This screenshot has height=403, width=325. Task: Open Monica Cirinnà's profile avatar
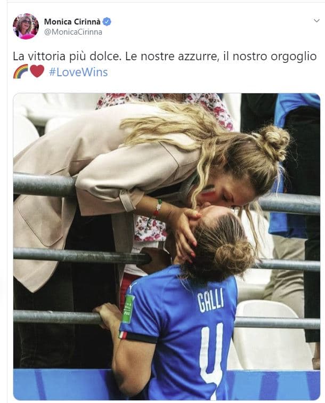(26, 26)
